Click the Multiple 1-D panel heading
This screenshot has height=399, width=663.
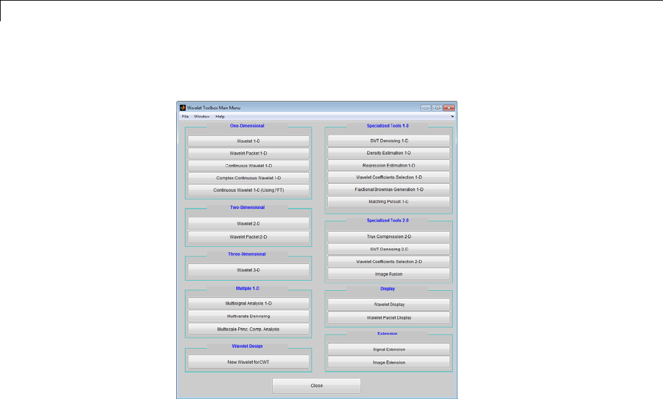pyautogui.click(x=247, y=288)
